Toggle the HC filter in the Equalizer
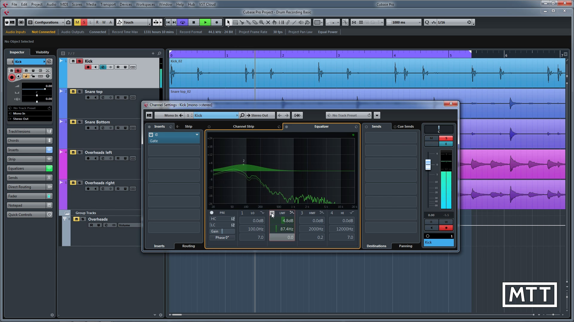 (213, 219)
